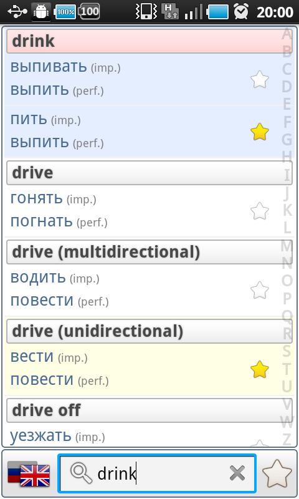
Task: Remove star from вести/повести entry
Action: (260, 369)
